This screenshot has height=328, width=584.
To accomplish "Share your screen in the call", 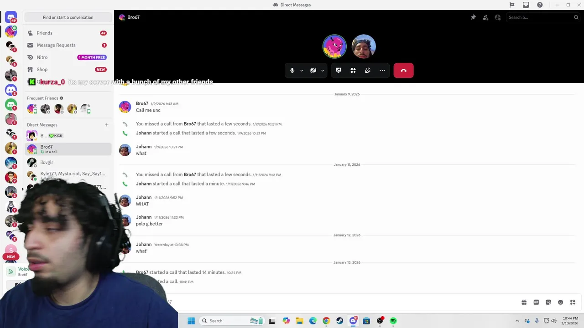I will pos(339,71).
